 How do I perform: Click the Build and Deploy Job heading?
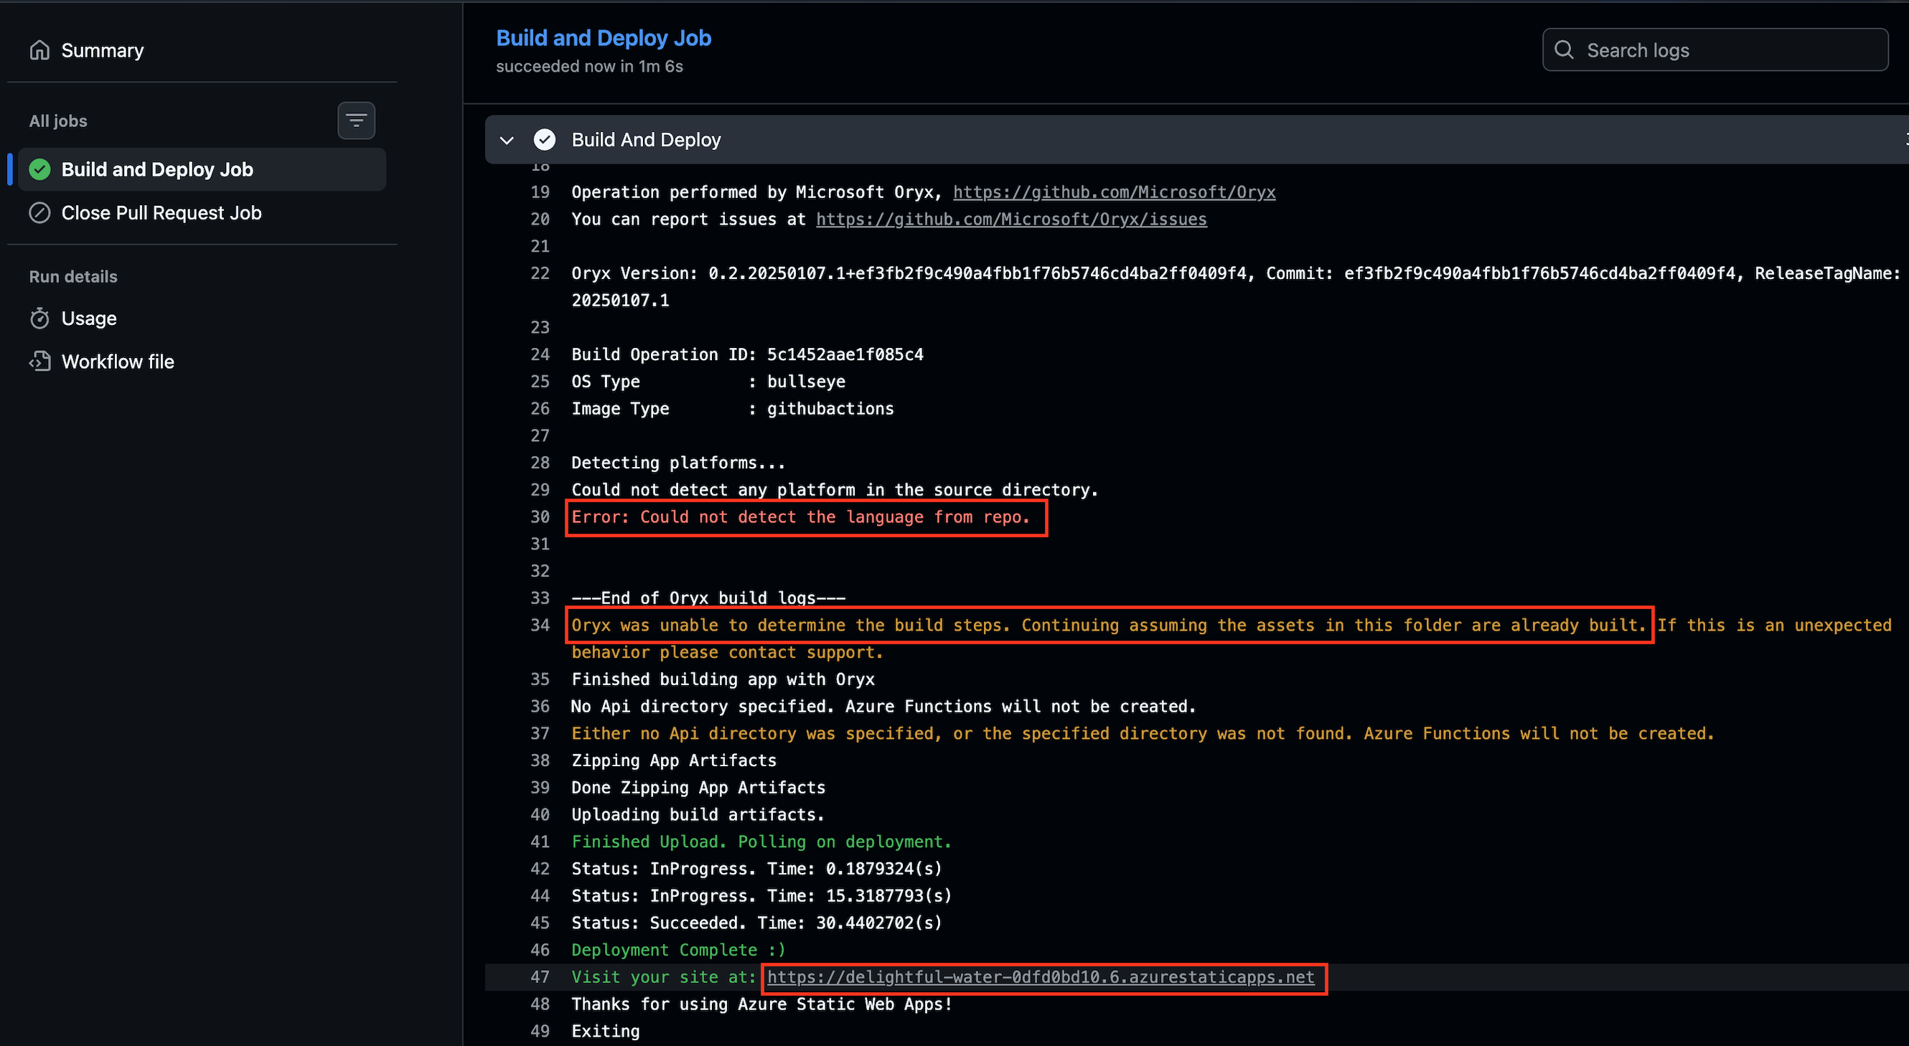tap(604, 38)
